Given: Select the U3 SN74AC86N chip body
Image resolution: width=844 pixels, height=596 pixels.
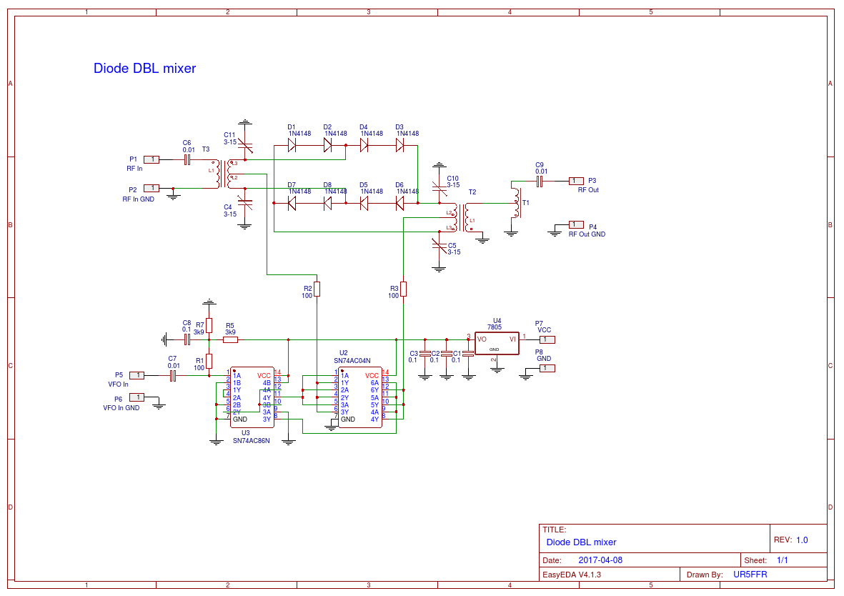Looking at the screenshot, I should (251, 397).
